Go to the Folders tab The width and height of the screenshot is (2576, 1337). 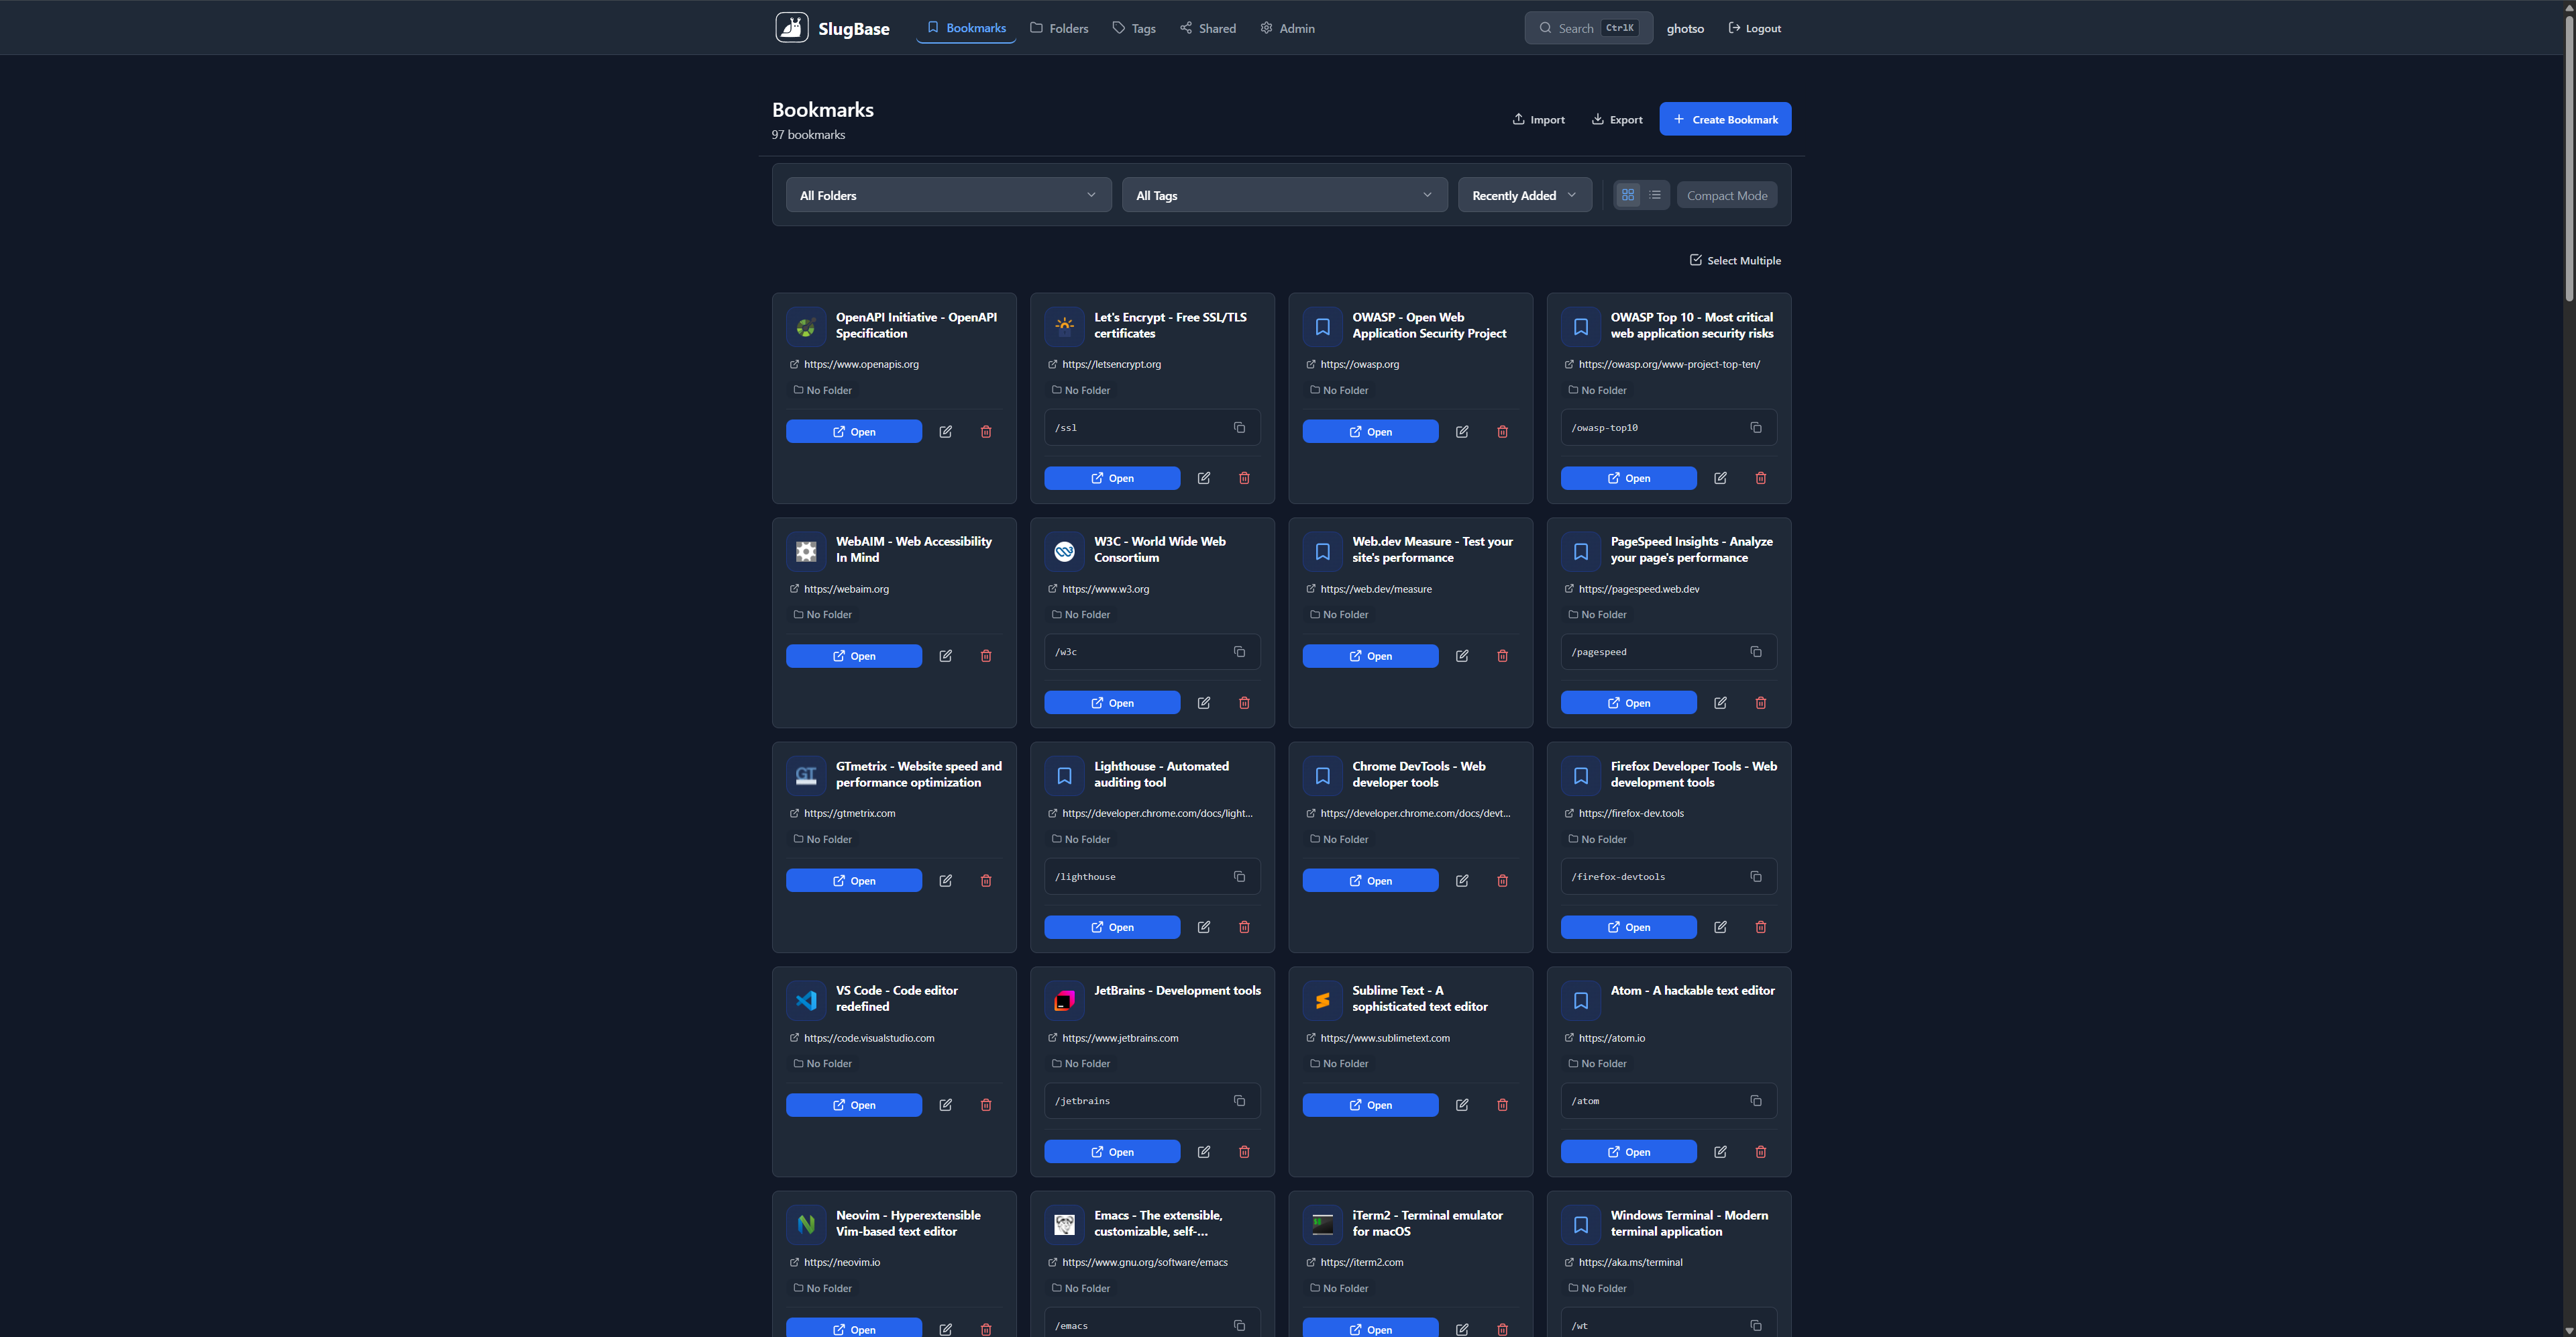point(1059,28)
